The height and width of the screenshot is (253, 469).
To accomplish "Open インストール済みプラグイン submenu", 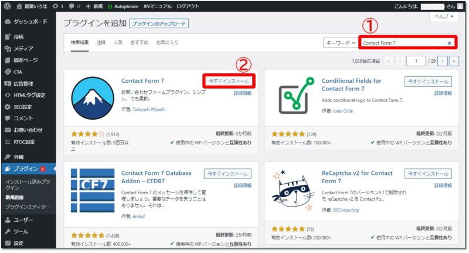I will pyautogui.click(x=28, y=184).
